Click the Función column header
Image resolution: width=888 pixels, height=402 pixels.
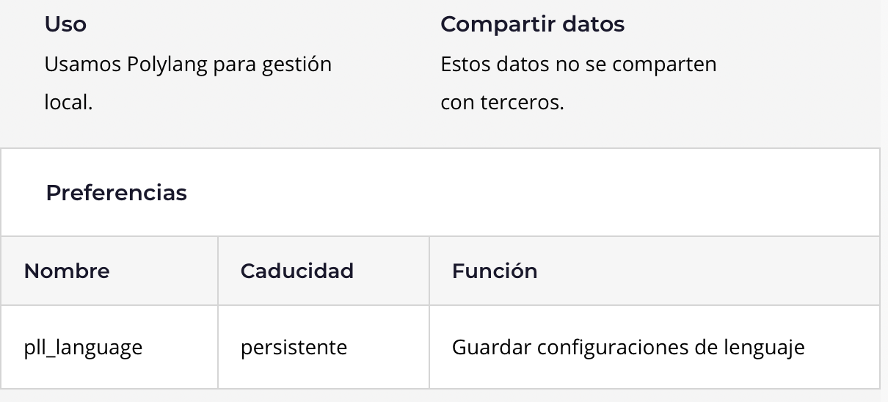(x=495, y=271)
